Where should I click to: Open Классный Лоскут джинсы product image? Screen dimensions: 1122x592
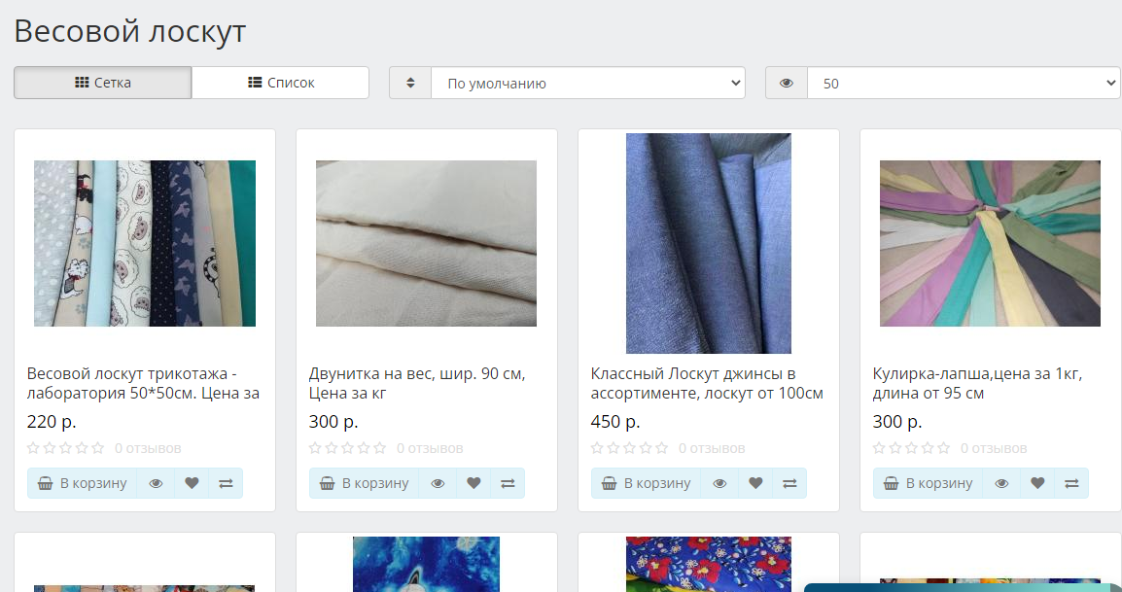pyautogui.click(x=709, y=243)
